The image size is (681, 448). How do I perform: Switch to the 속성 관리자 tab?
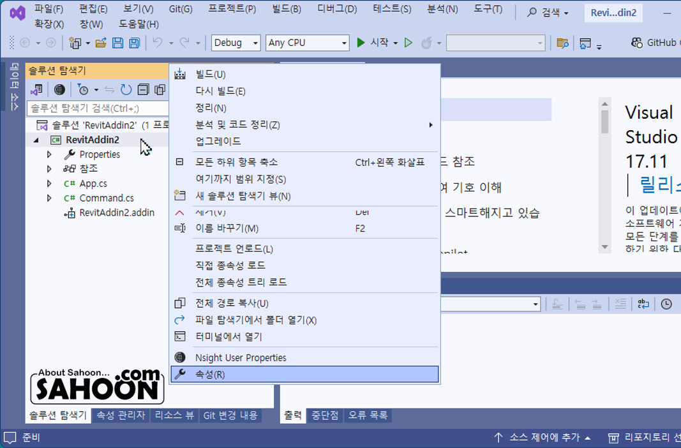(x=121, y=415)
